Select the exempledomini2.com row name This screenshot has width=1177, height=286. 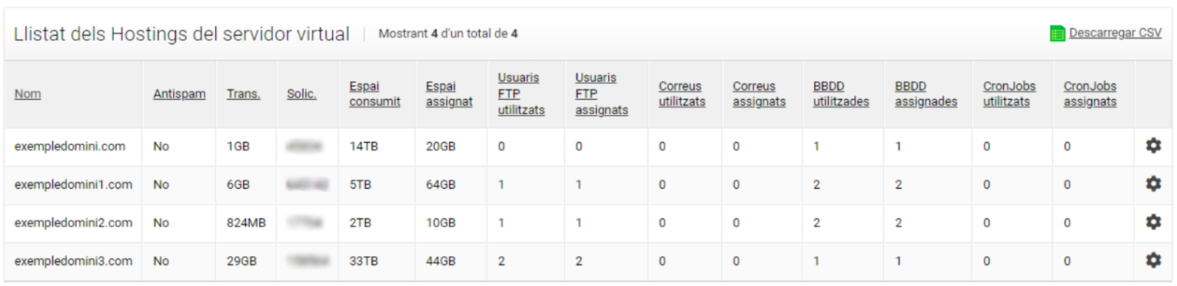click(73, 222)
